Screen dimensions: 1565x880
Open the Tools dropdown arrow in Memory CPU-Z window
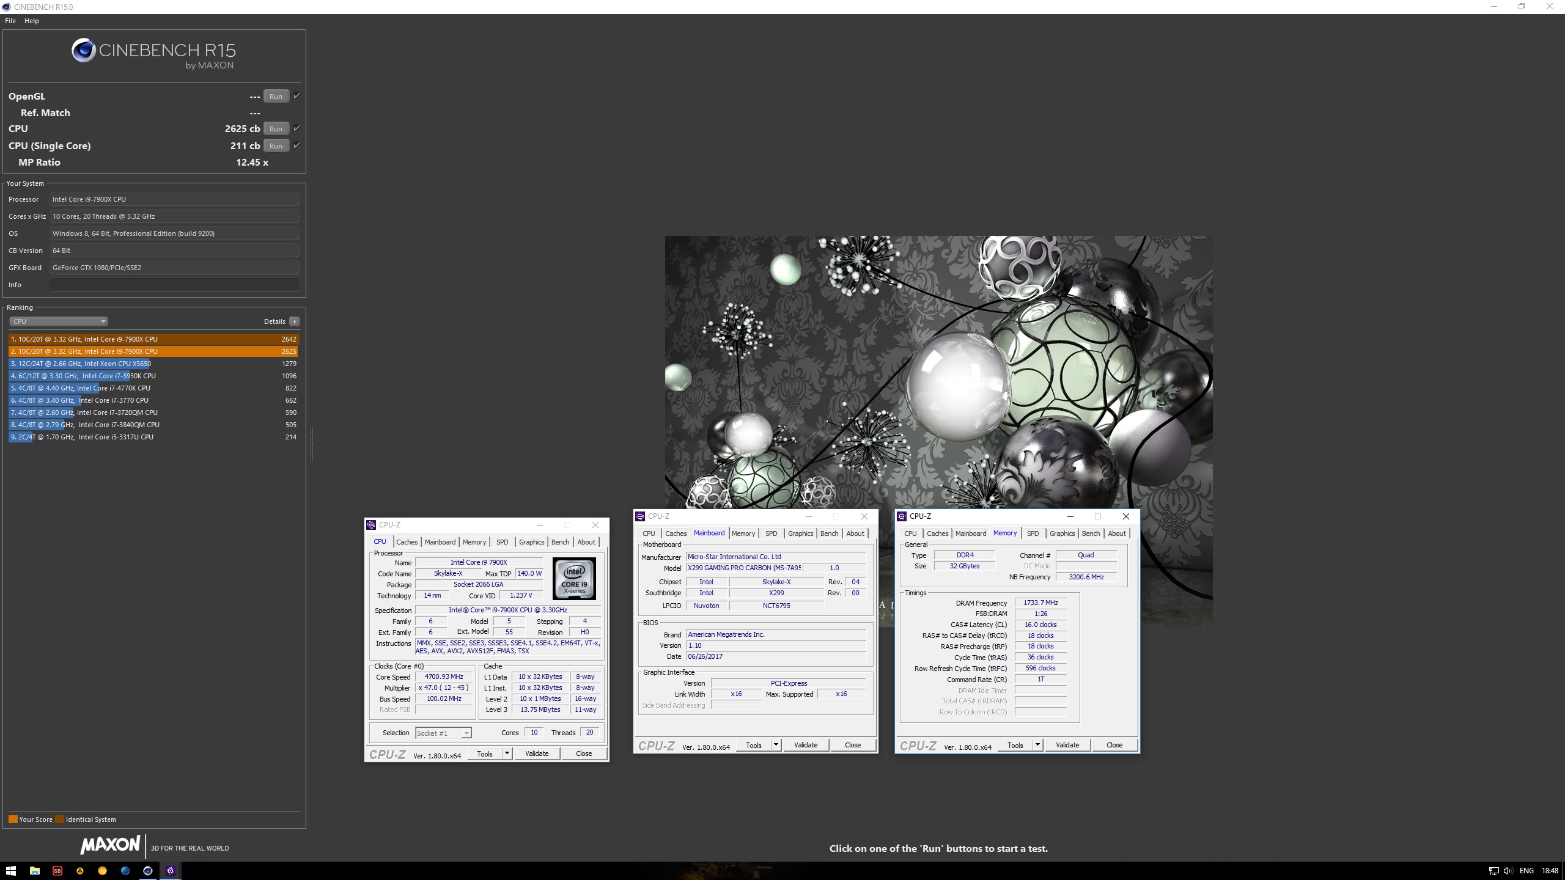point(1037,745)
